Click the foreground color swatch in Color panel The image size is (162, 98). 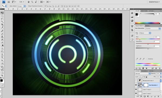coord(137,14)
